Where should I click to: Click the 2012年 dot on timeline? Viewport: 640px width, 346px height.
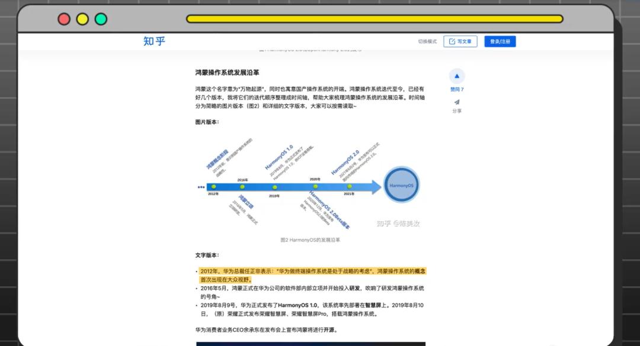point(213,187)
